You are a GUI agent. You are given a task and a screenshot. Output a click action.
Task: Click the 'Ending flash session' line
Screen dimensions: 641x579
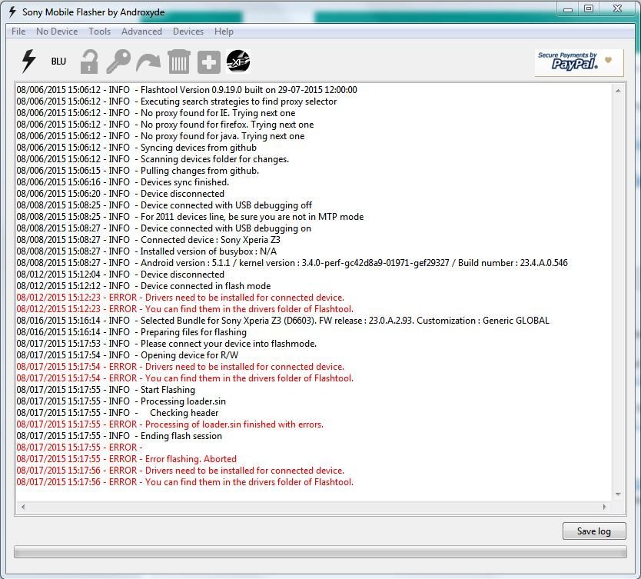(x=119, y=436)
